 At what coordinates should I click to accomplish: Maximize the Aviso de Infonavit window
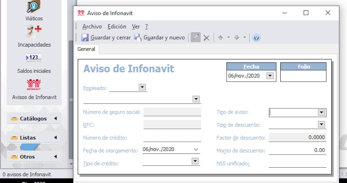pyautogui.click(x=306, y=13)
